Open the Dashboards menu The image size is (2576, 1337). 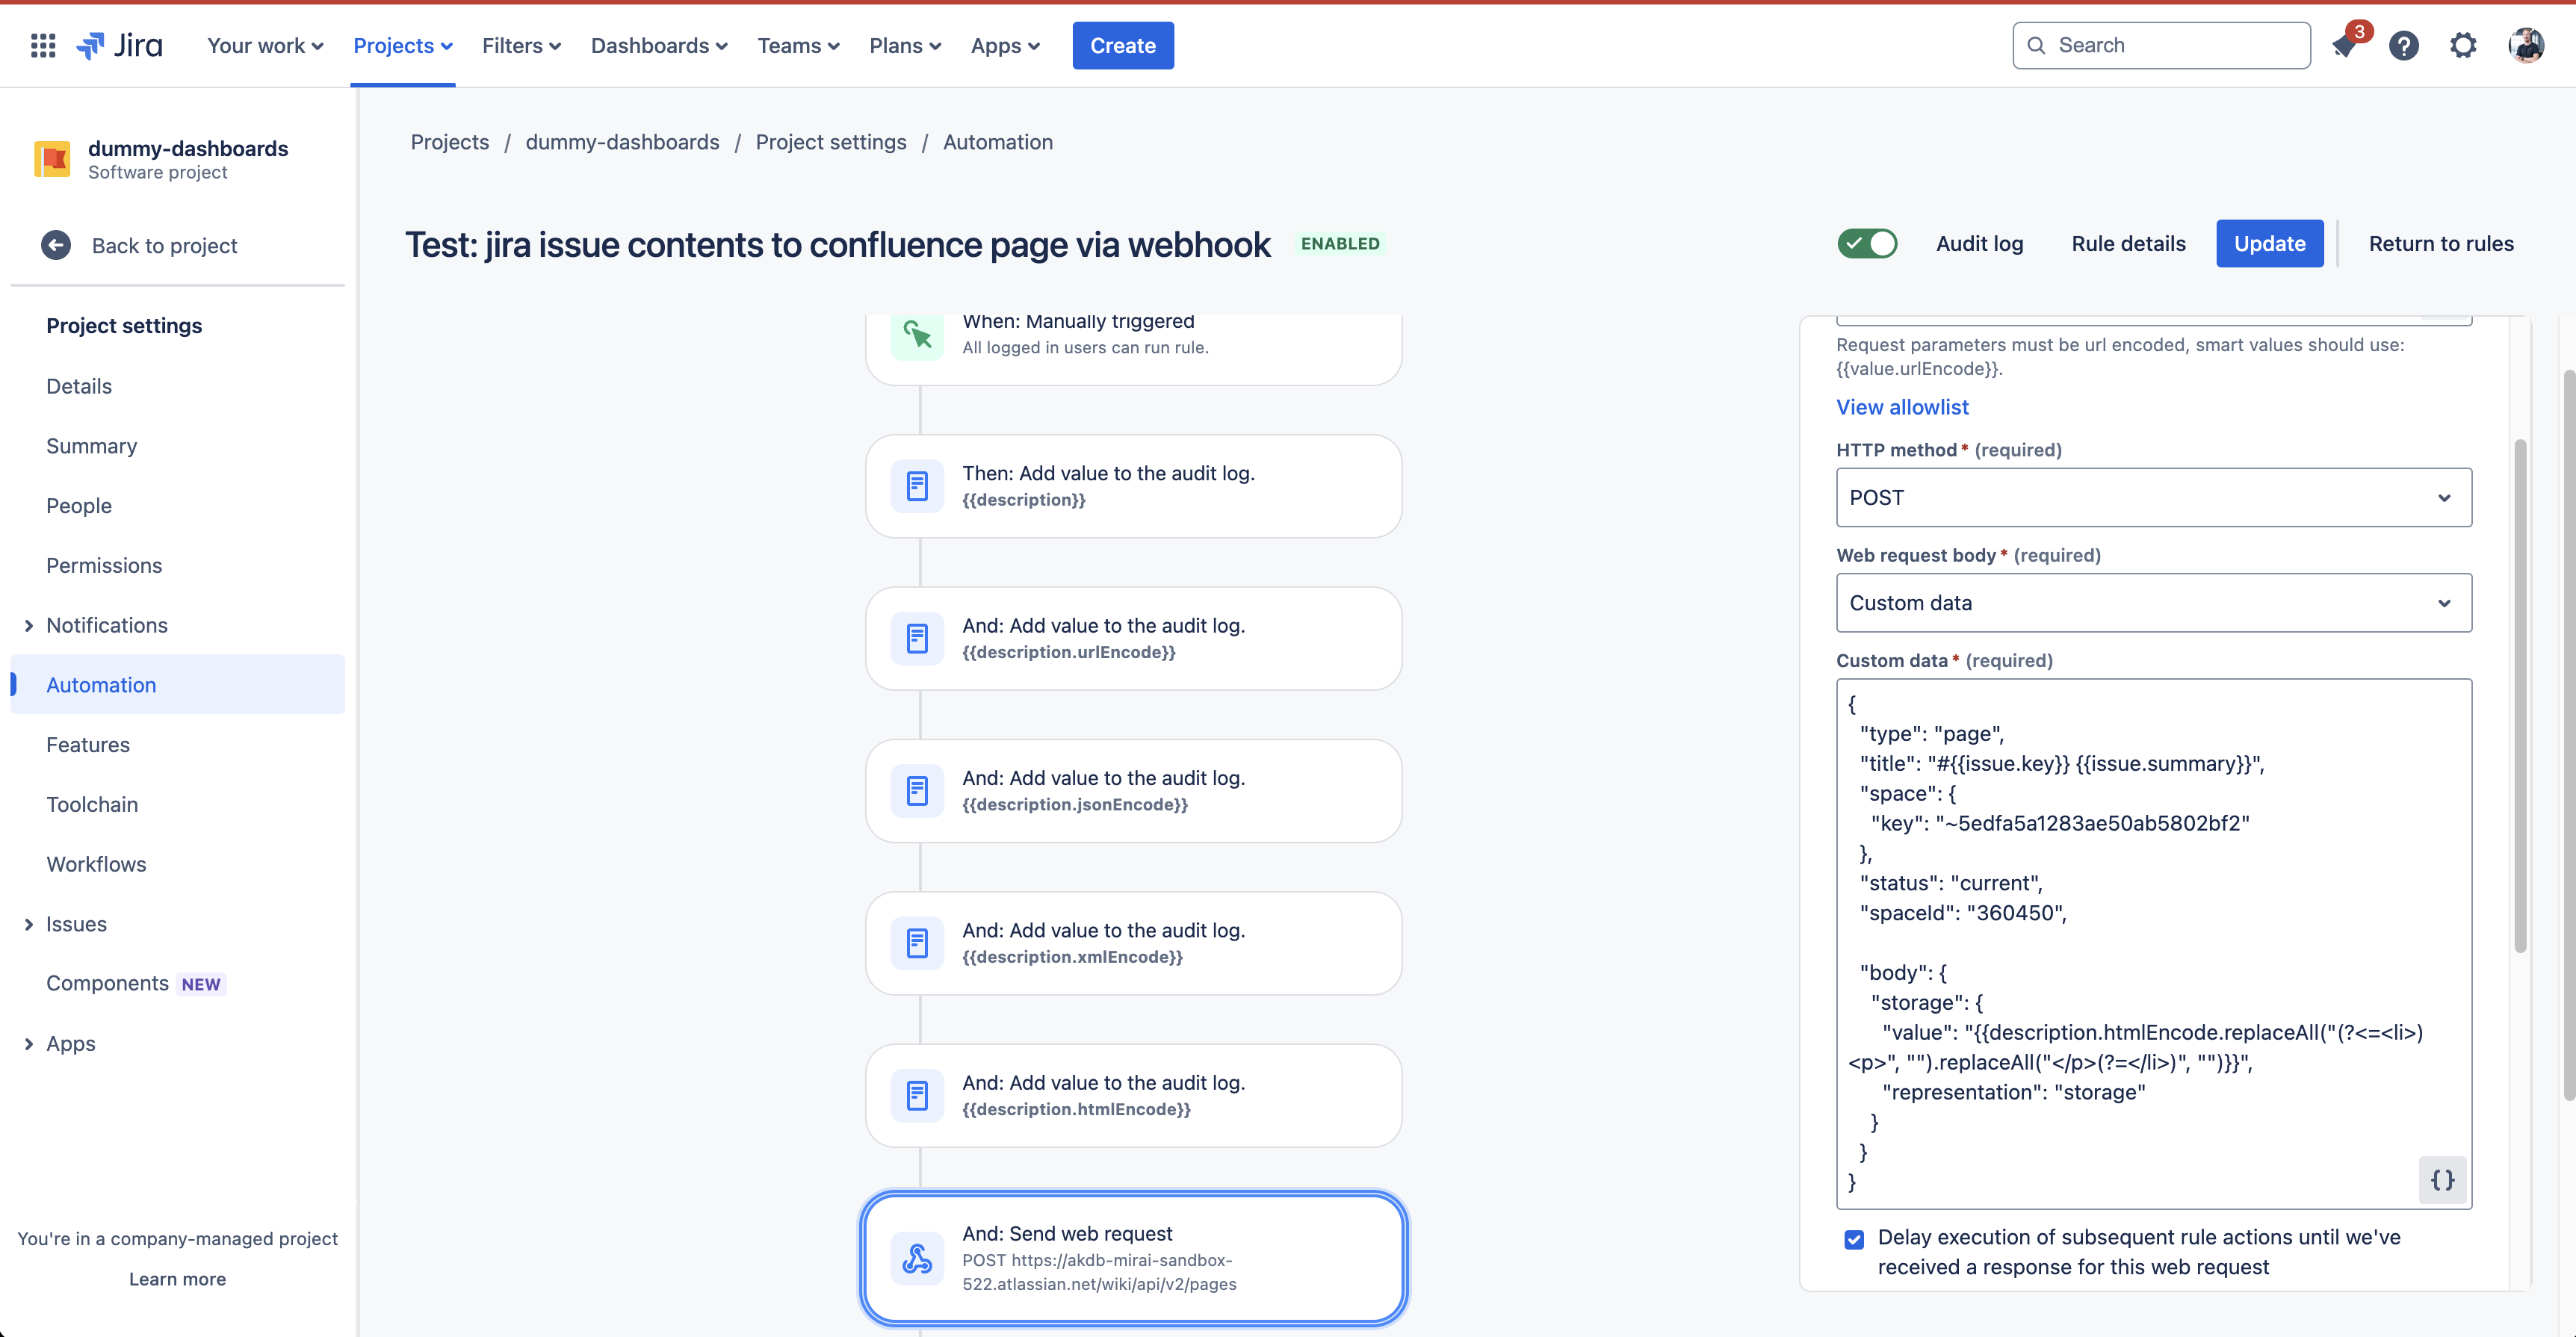pyautogui.click(x=659, y=46)
